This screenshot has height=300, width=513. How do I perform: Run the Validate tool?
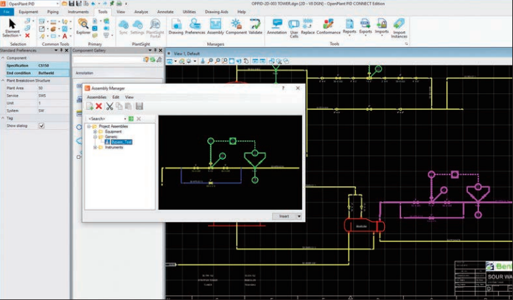click(255, 26)
